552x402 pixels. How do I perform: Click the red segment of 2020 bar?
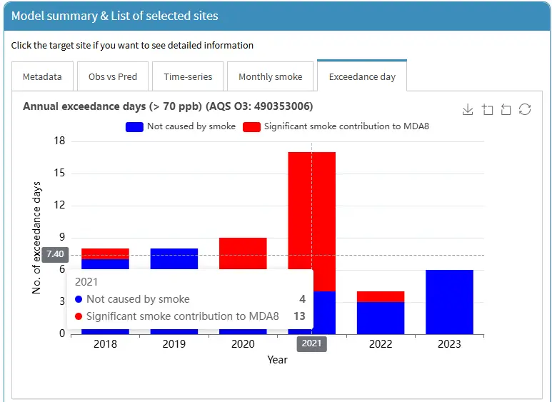pos(243,253)
